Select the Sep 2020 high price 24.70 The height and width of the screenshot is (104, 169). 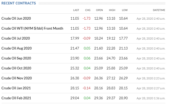(x=111, y=58)
